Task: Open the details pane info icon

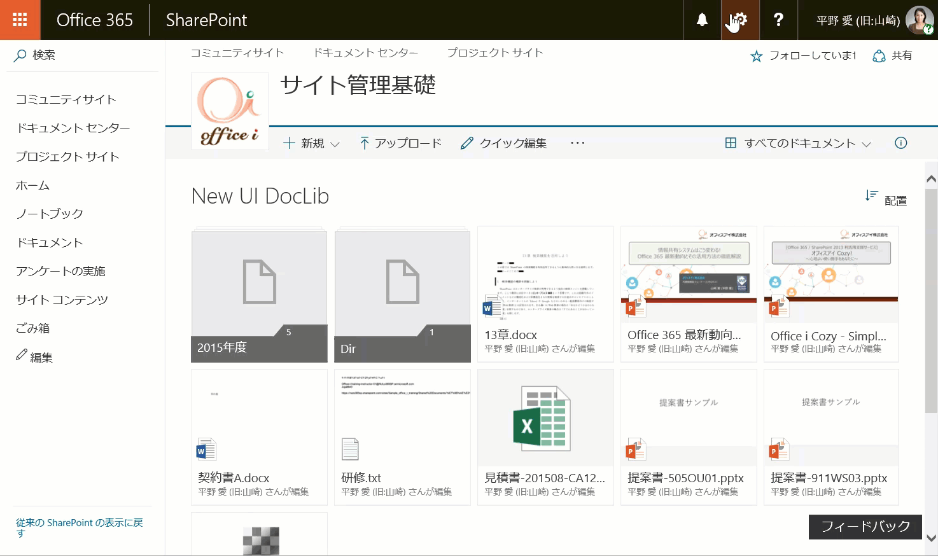Action: click(x=900, y=143)
